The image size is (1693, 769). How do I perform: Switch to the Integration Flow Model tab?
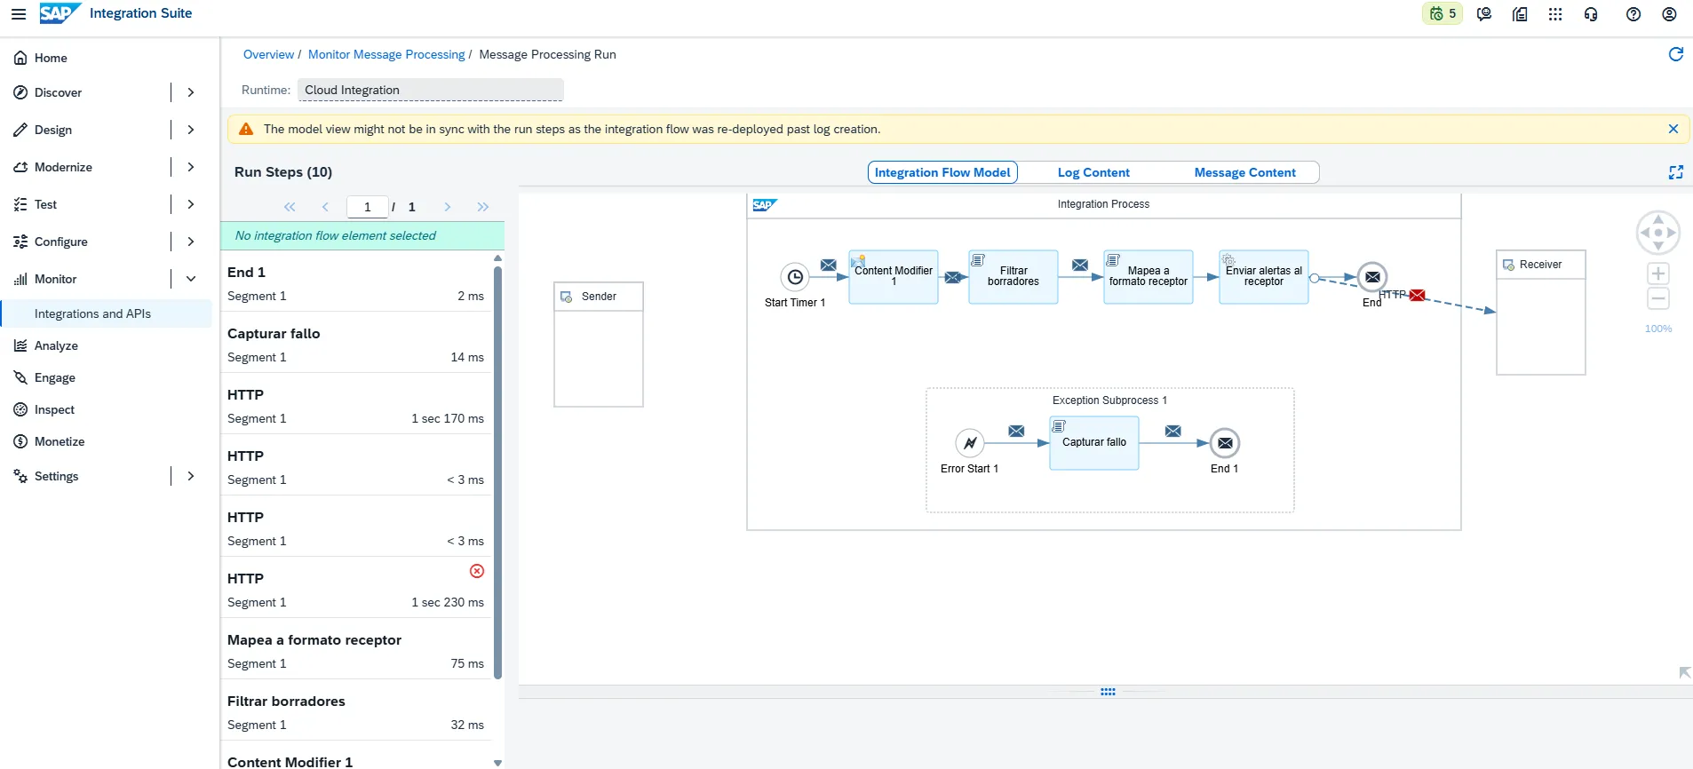[942, 172]
